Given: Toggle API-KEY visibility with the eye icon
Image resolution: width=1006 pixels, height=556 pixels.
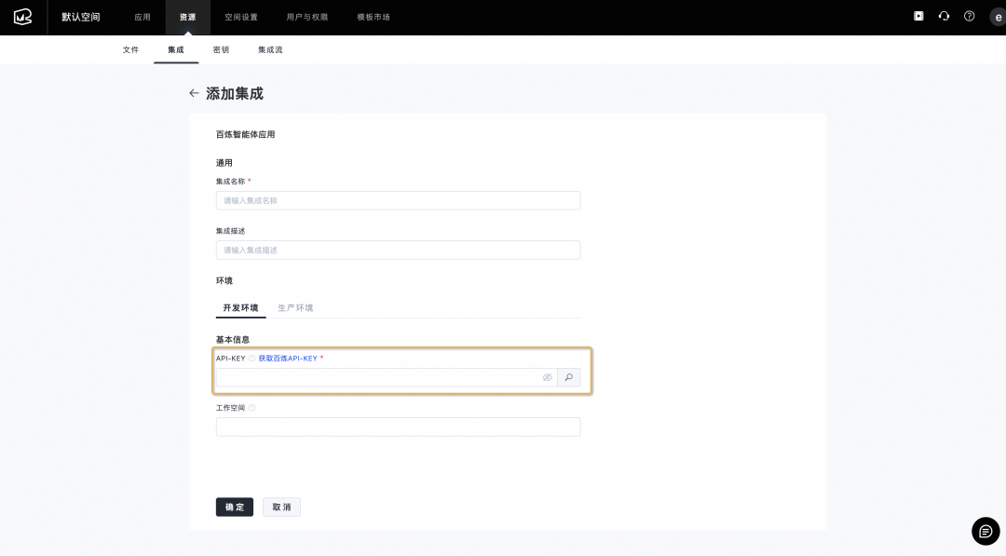Looking at the screenshot, I should click(548, 377).
